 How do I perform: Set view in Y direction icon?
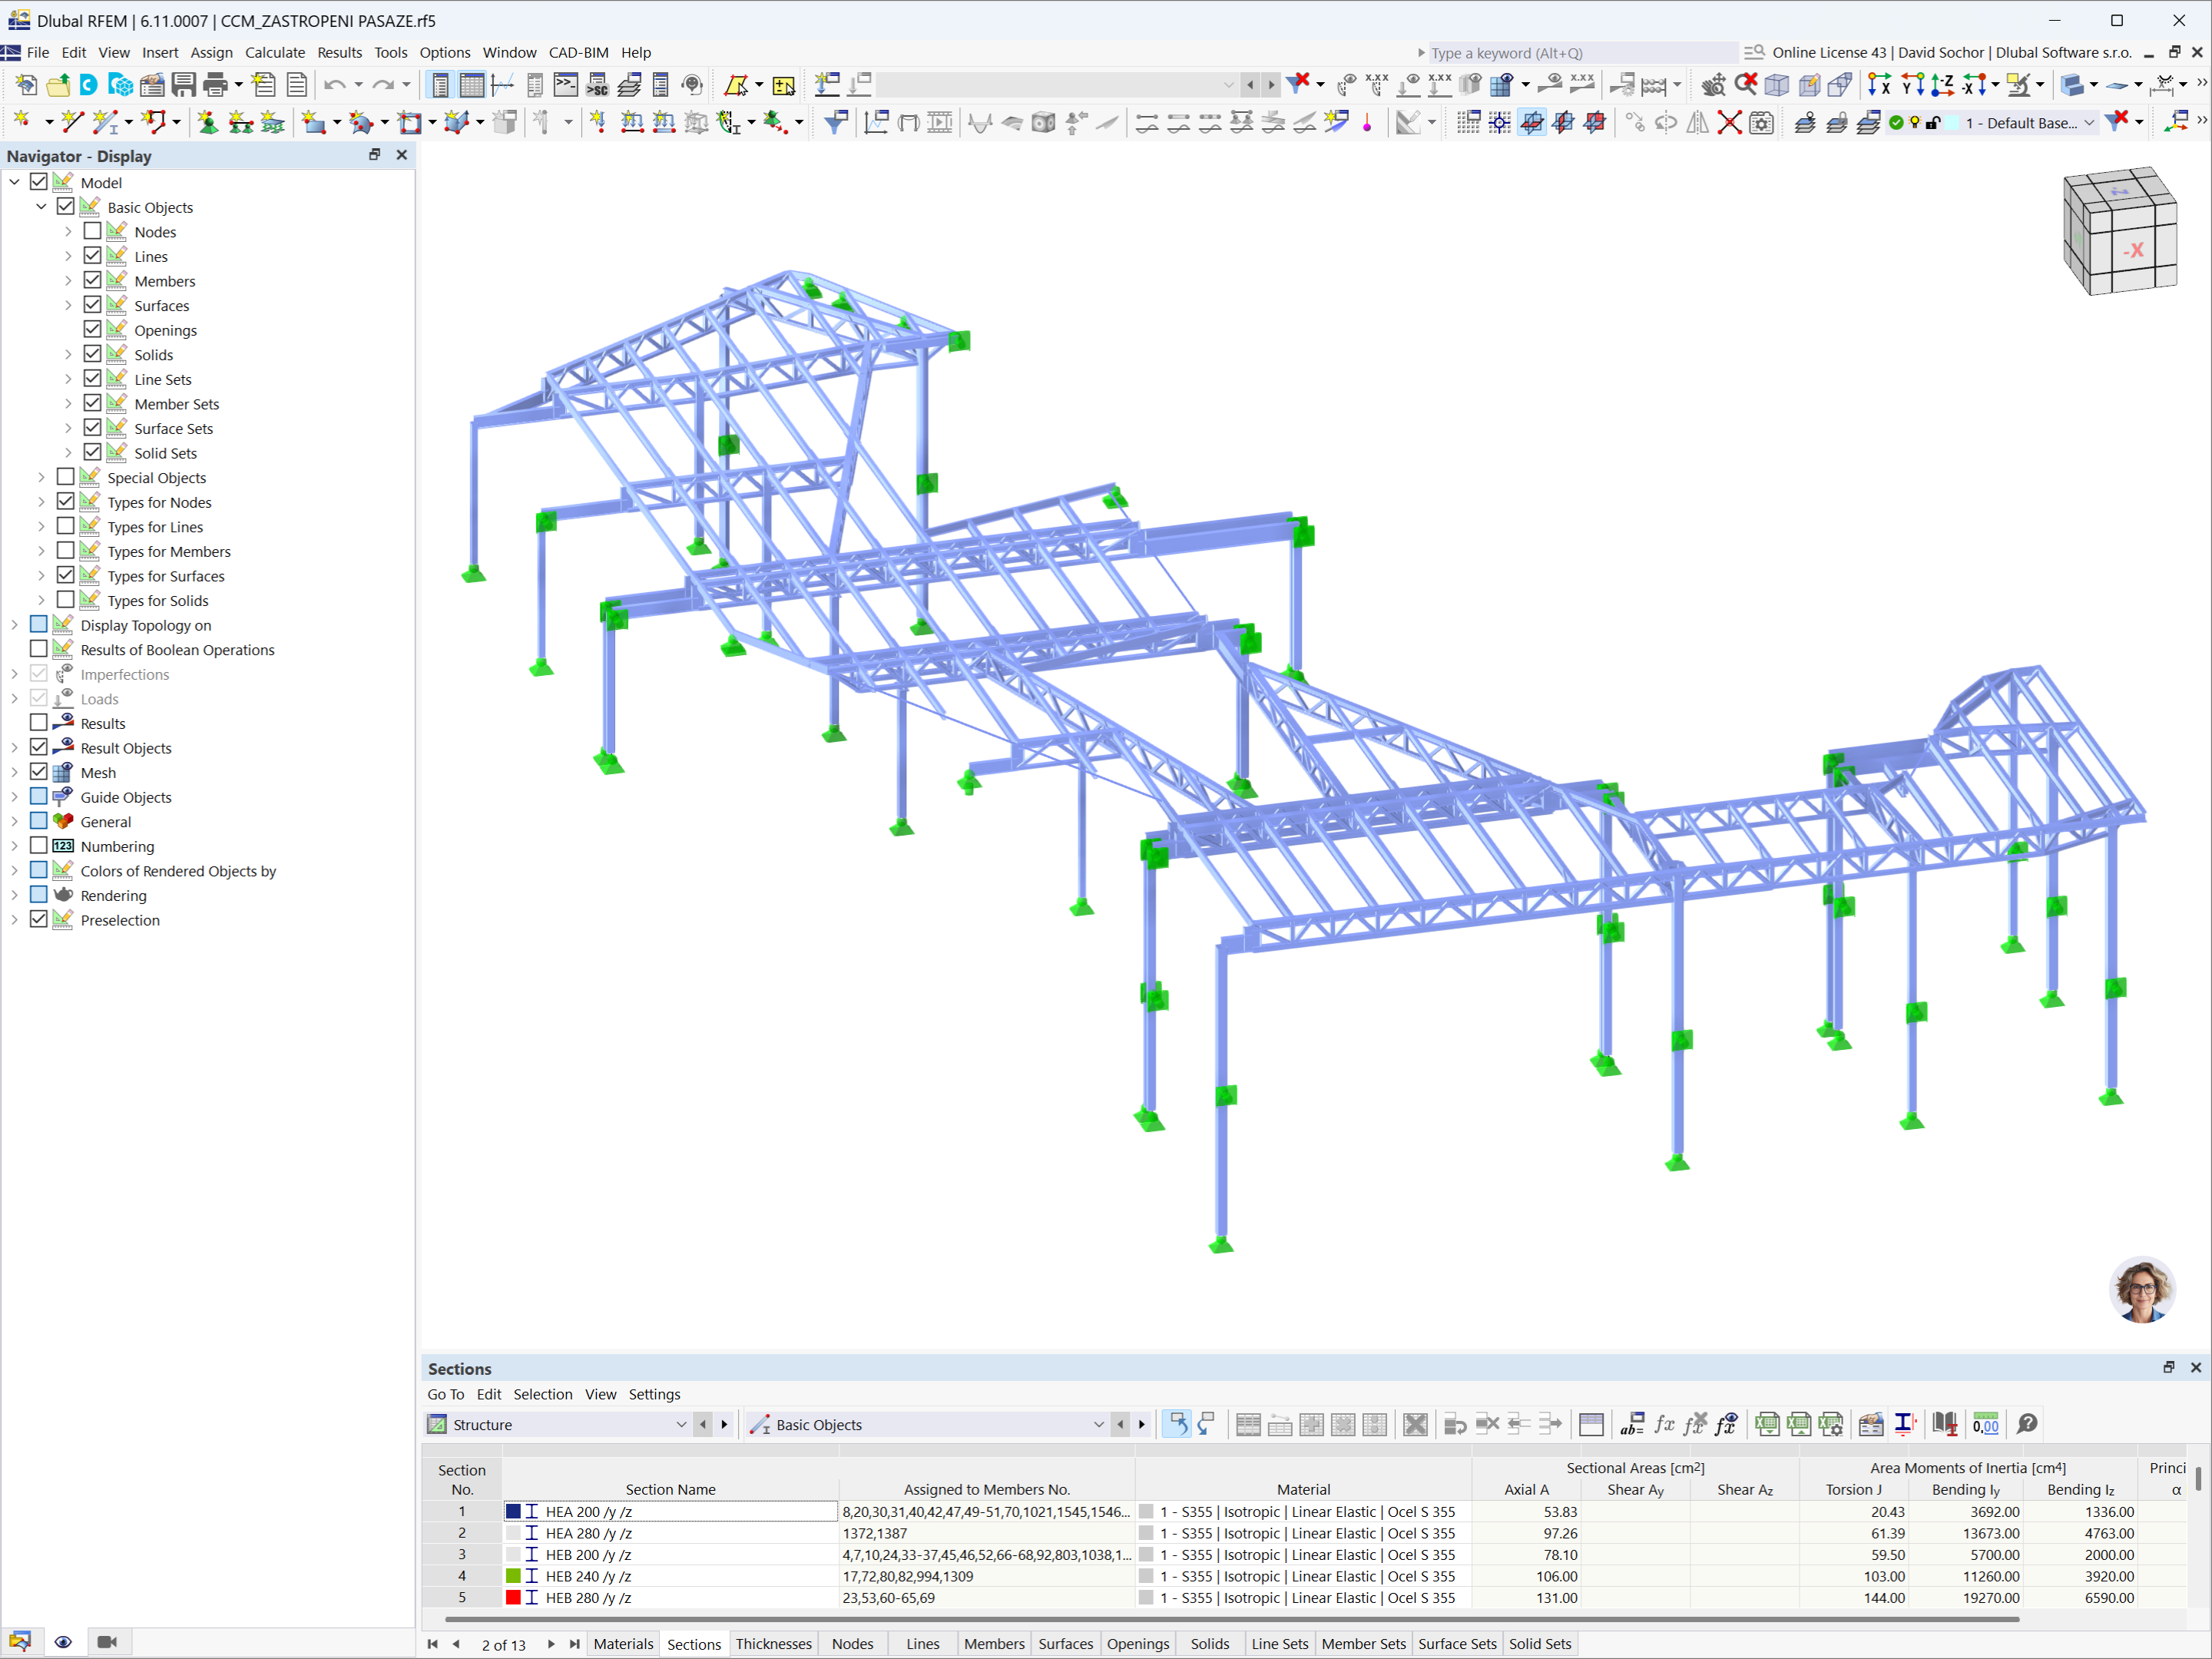[1912, 85]
